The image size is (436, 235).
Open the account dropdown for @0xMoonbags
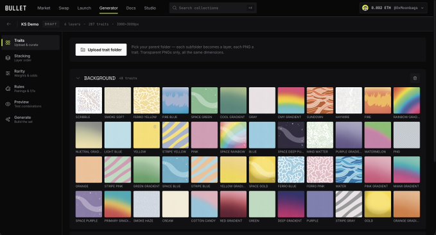point(393,8)
